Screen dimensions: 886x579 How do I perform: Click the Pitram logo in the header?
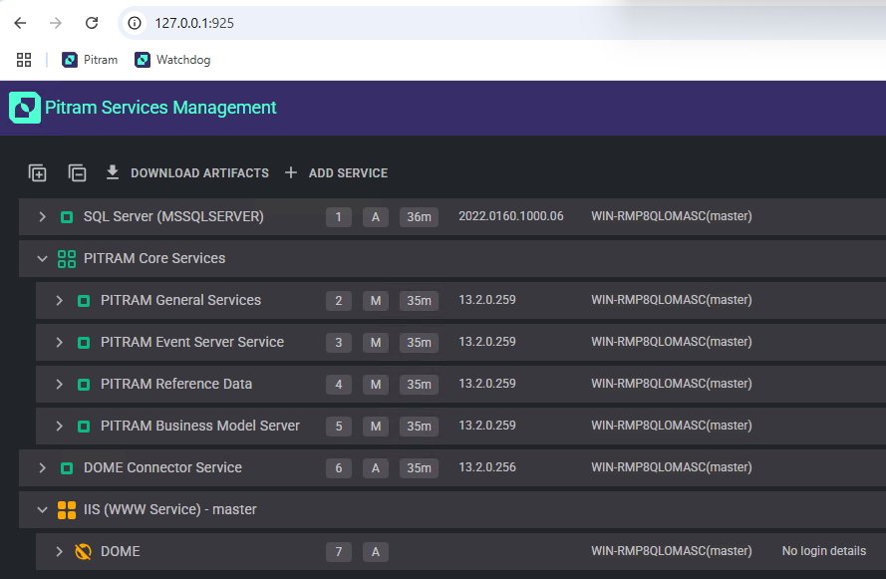[x=25, y=108]
